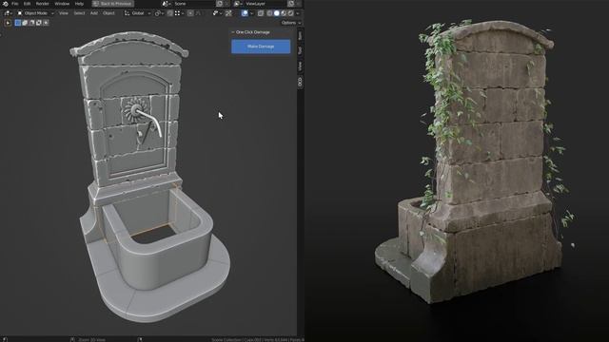
Task: Toggle the viewport gizmos icon
Action: point(228,13)
